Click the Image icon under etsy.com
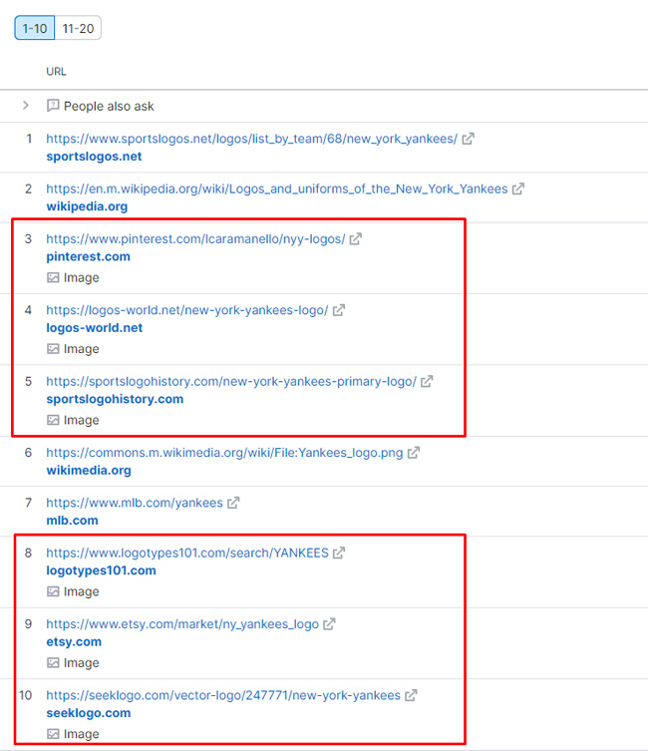The image size is (648, 751). pos(53,663)
